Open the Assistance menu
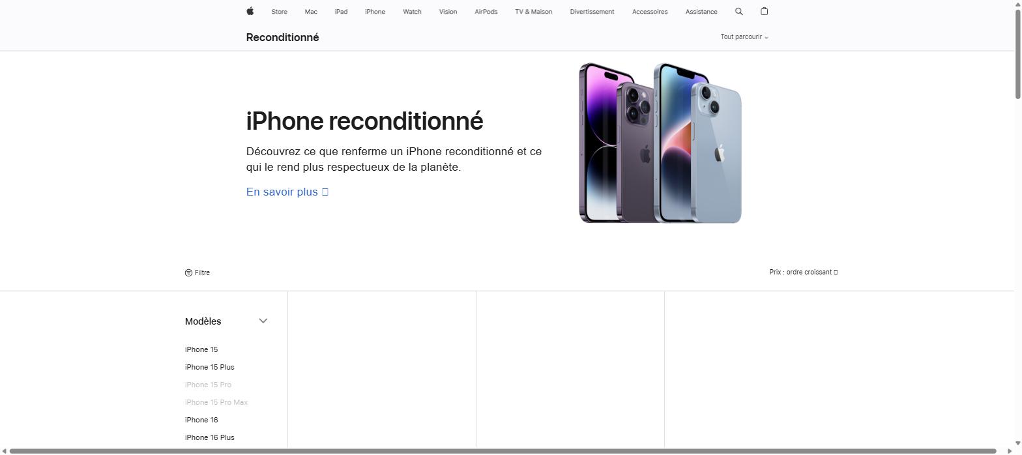This screenshot has height=455, width=1022. pyautogui.click(x=701, y=12)
